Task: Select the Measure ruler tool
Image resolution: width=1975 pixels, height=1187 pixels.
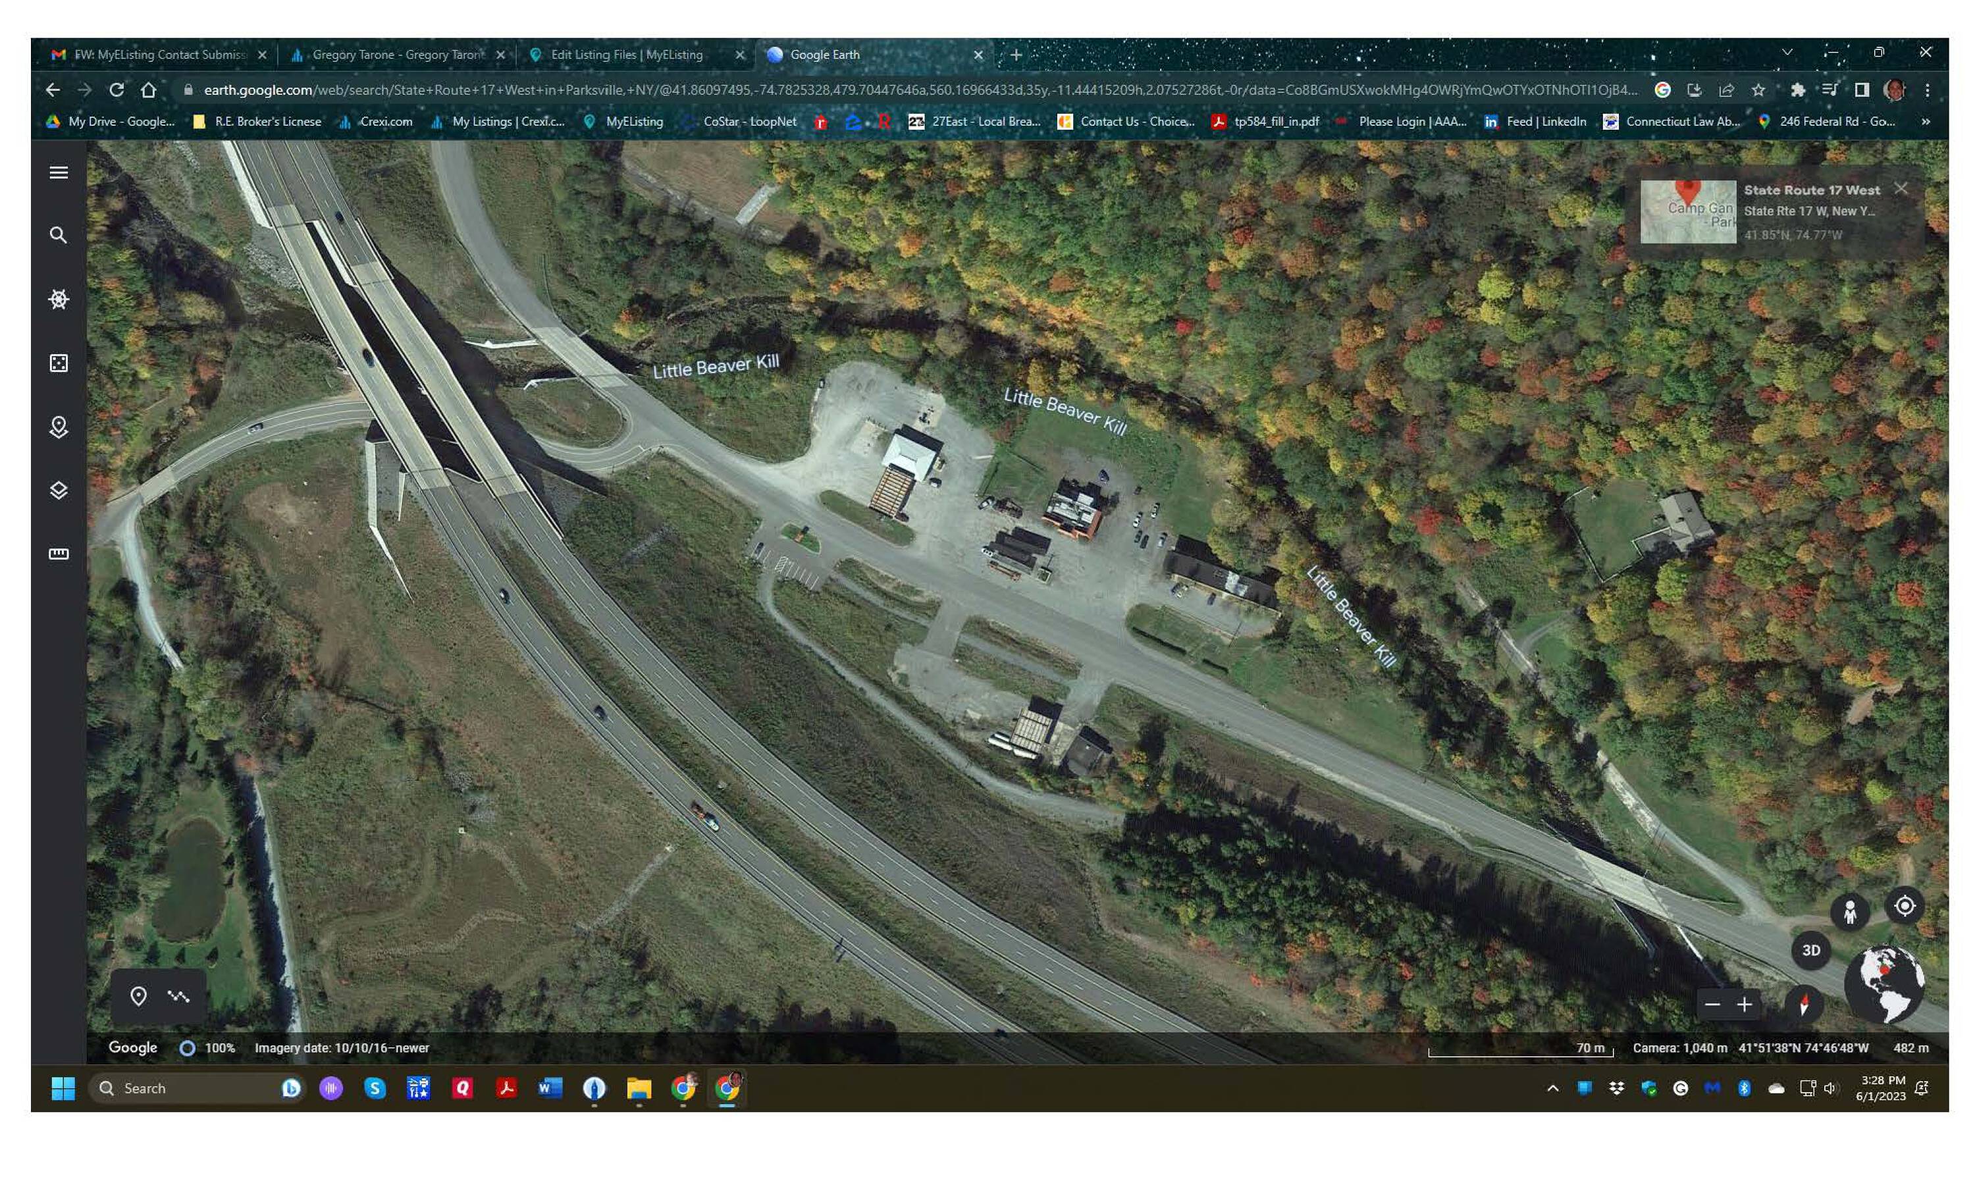Action: [59, 554]
